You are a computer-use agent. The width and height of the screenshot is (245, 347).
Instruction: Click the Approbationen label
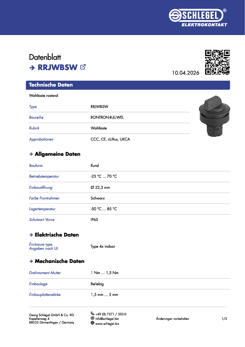[41, 139]
